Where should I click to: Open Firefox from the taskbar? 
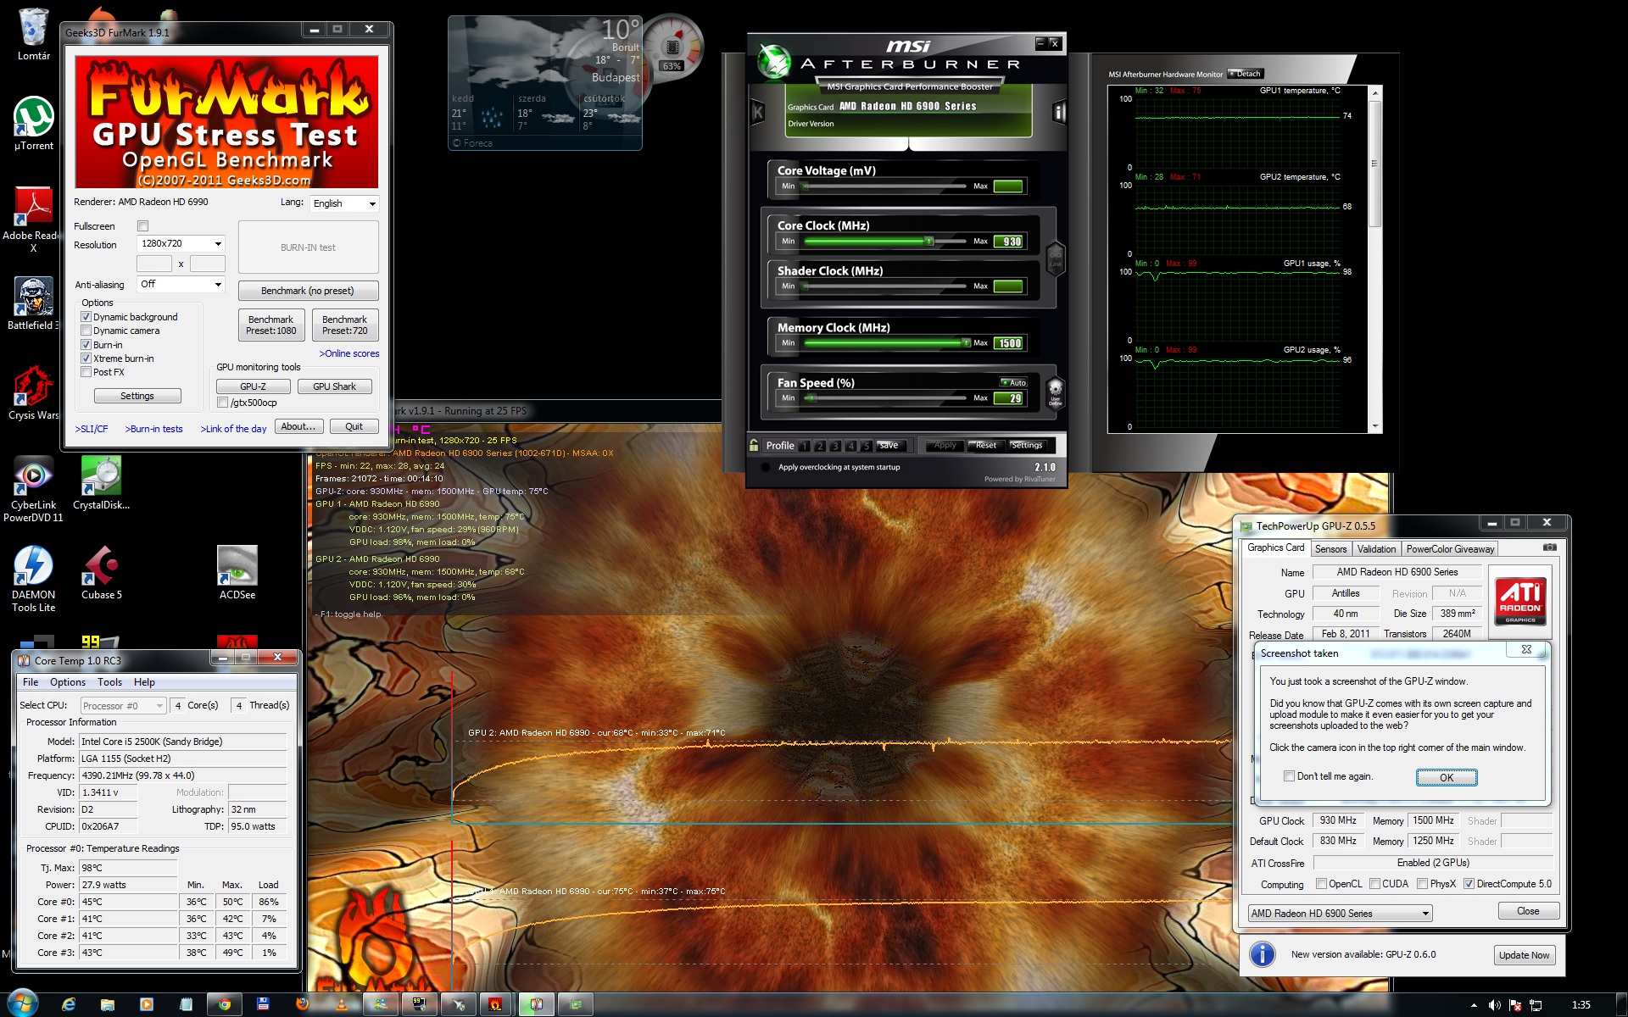pyautogui.click(x=303, y=1004)
